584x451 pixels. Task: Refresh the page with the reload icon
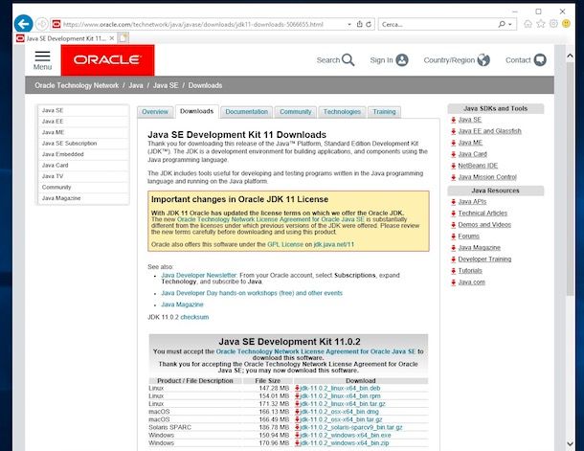[369, 24]
